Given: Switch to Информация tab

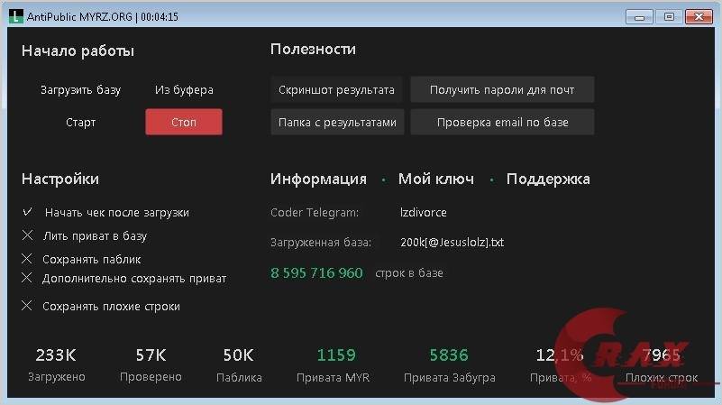Looking at the screenshot, I should pyautogui.click(x=318, y=179).
